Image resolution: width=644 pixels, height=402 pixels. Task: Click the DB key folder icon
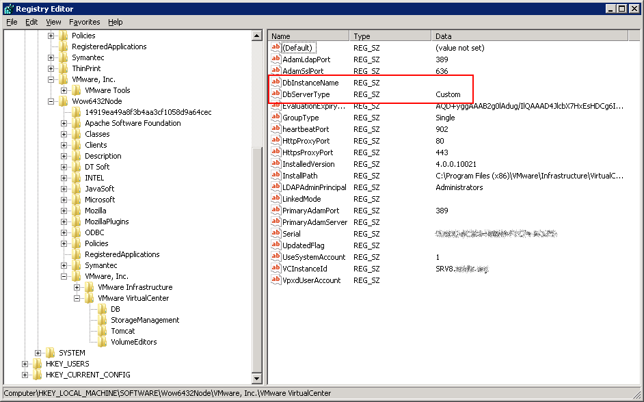(x=103, y=309)
